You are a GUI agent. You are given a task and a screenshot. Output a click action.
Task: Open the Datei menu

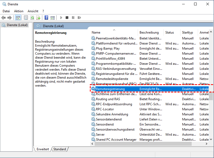click(x=6, y=11)
